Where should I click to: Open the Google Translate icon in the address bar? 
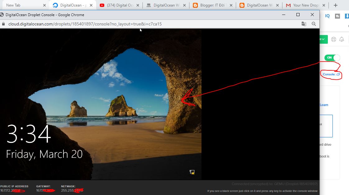tap(304, 24)
